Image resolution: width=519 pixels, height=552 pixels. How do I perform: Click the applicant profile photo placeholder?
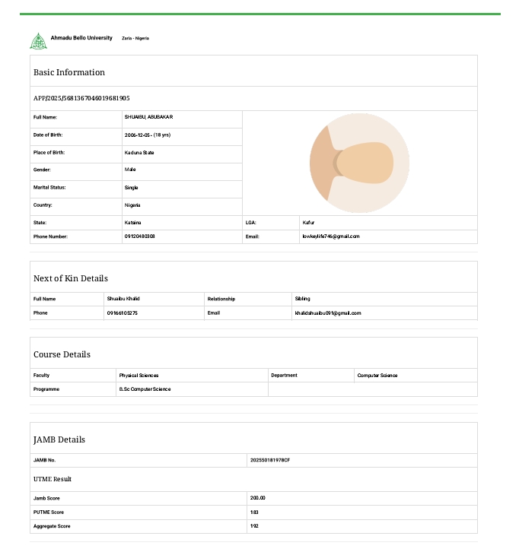359,162
